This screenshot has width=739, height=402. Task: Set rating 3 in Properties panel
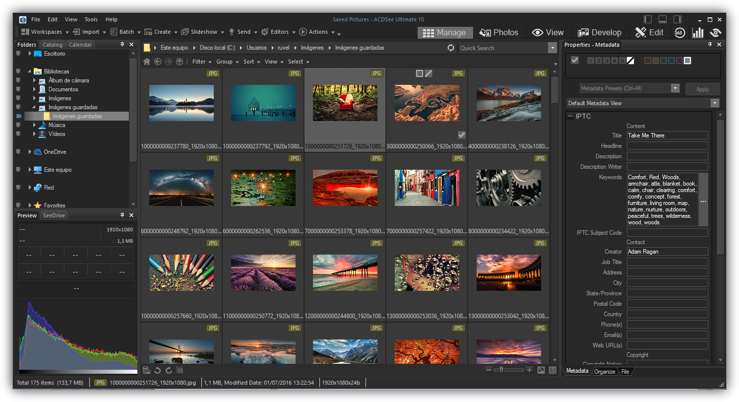click(x=607, y=61)
